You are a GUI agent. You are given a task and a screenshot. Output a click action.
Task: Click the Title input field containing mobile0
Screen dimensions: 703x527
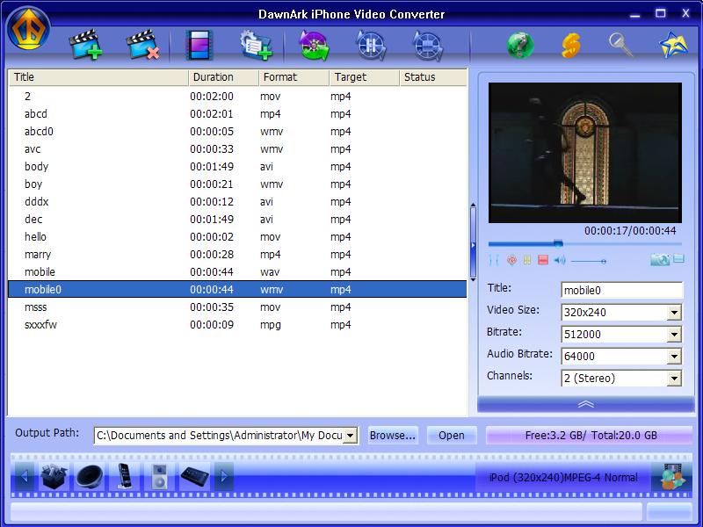tap(621, 291)
